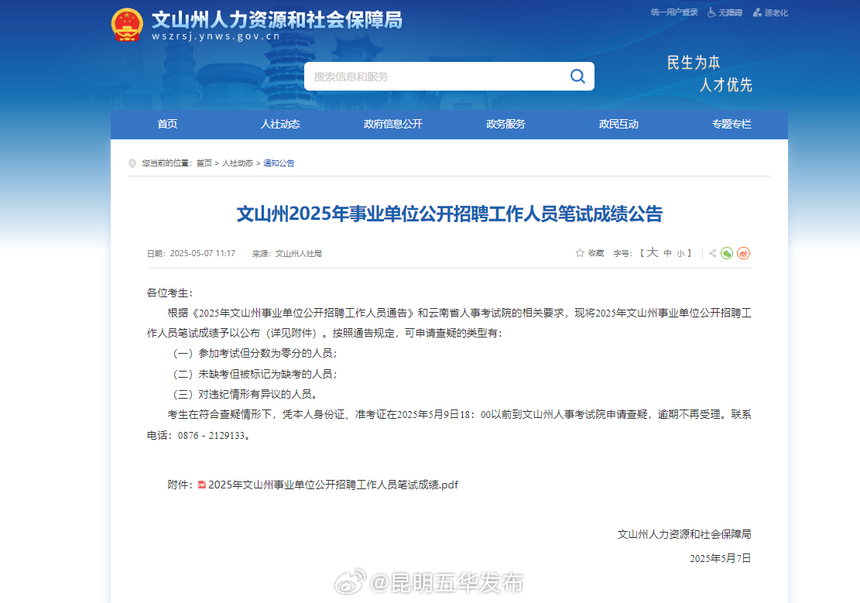Click the WeChat share icon
860x603 pixels.
click(x=727, y=253)
